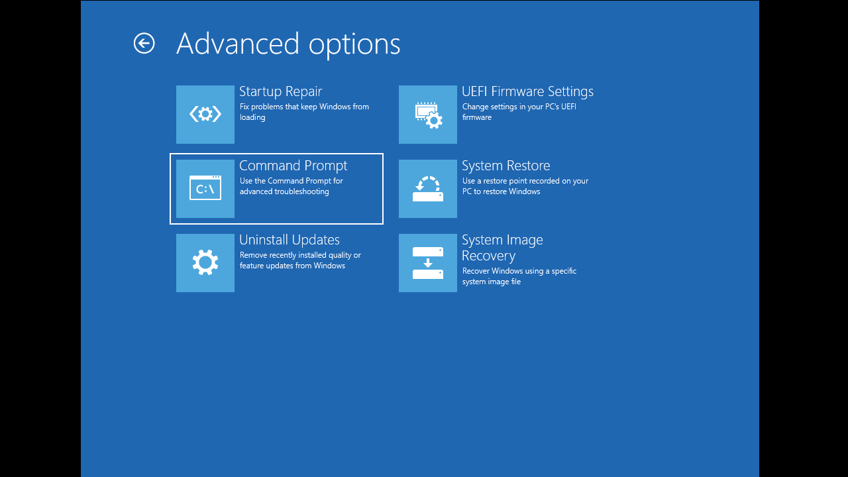
Task: Click the back arrow to return
Action: pos(144,43)
